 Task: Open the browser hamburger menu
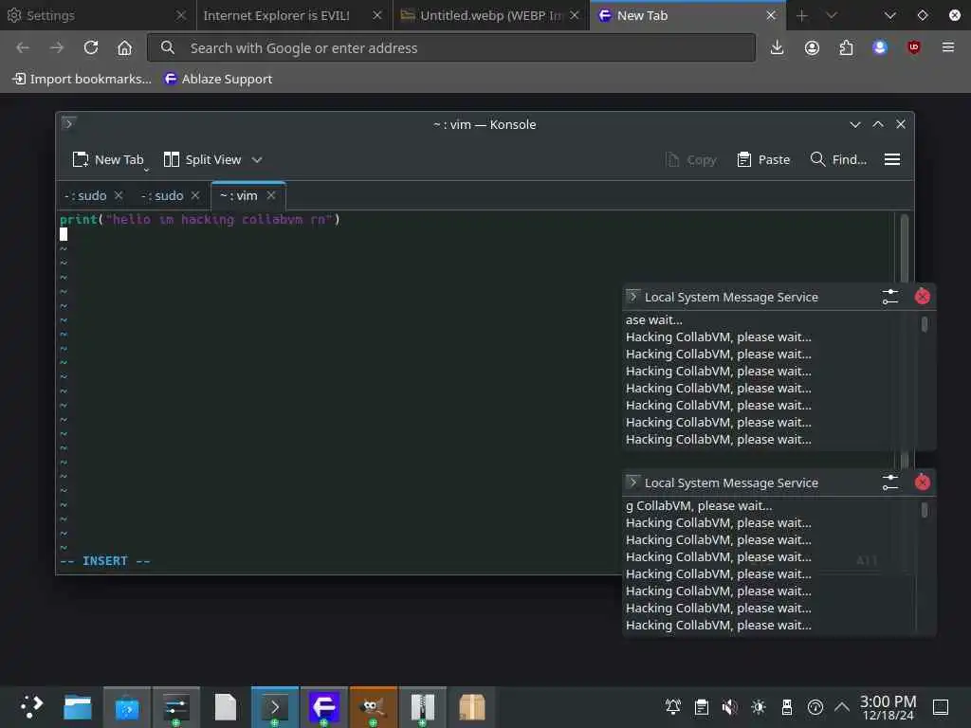click(948, 47)
